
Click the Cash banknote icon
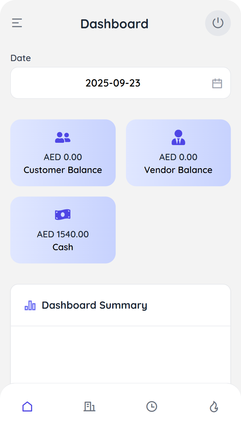point(63,214)
